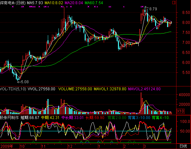The image size is (191, 149).
Task: Click the 深南电A (日线) stock title
Action: [x=13, y=3]
